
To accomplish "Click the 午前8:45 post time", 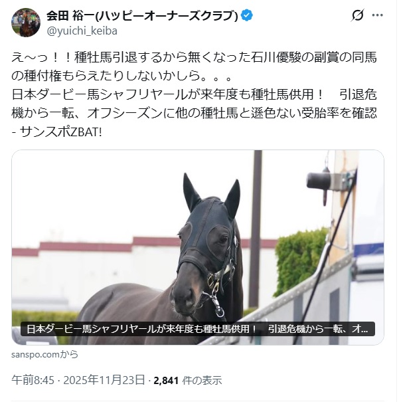I will click(x=33, y=380).
